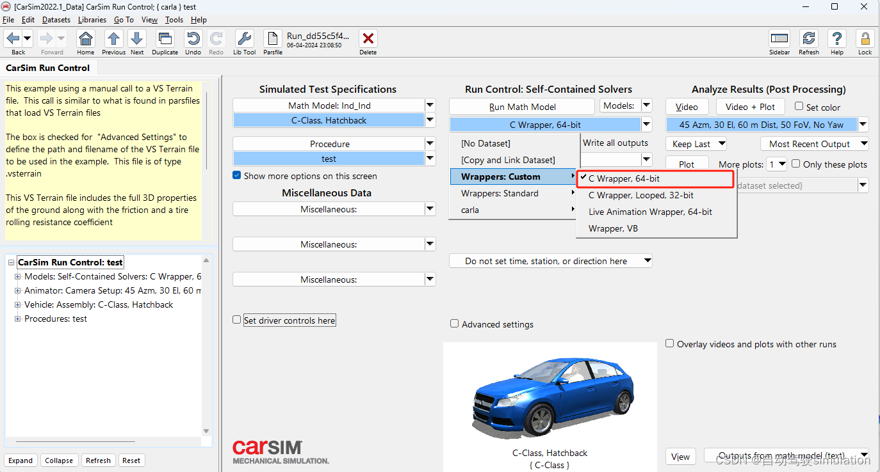Viewport: 880px width, 472px height.
Task: Click the Back arrow toolbar icon
Action: coord(13,38)
